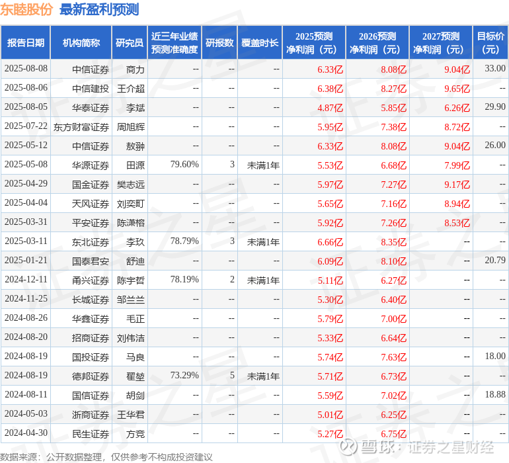Screen dimensions: 509x463
Task: Click the 2025预测净利润 header
Action: click(313, 42)
